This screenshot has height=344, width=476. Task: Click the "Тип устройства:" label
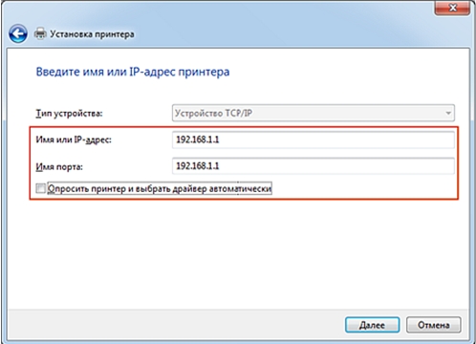[69, 113]
